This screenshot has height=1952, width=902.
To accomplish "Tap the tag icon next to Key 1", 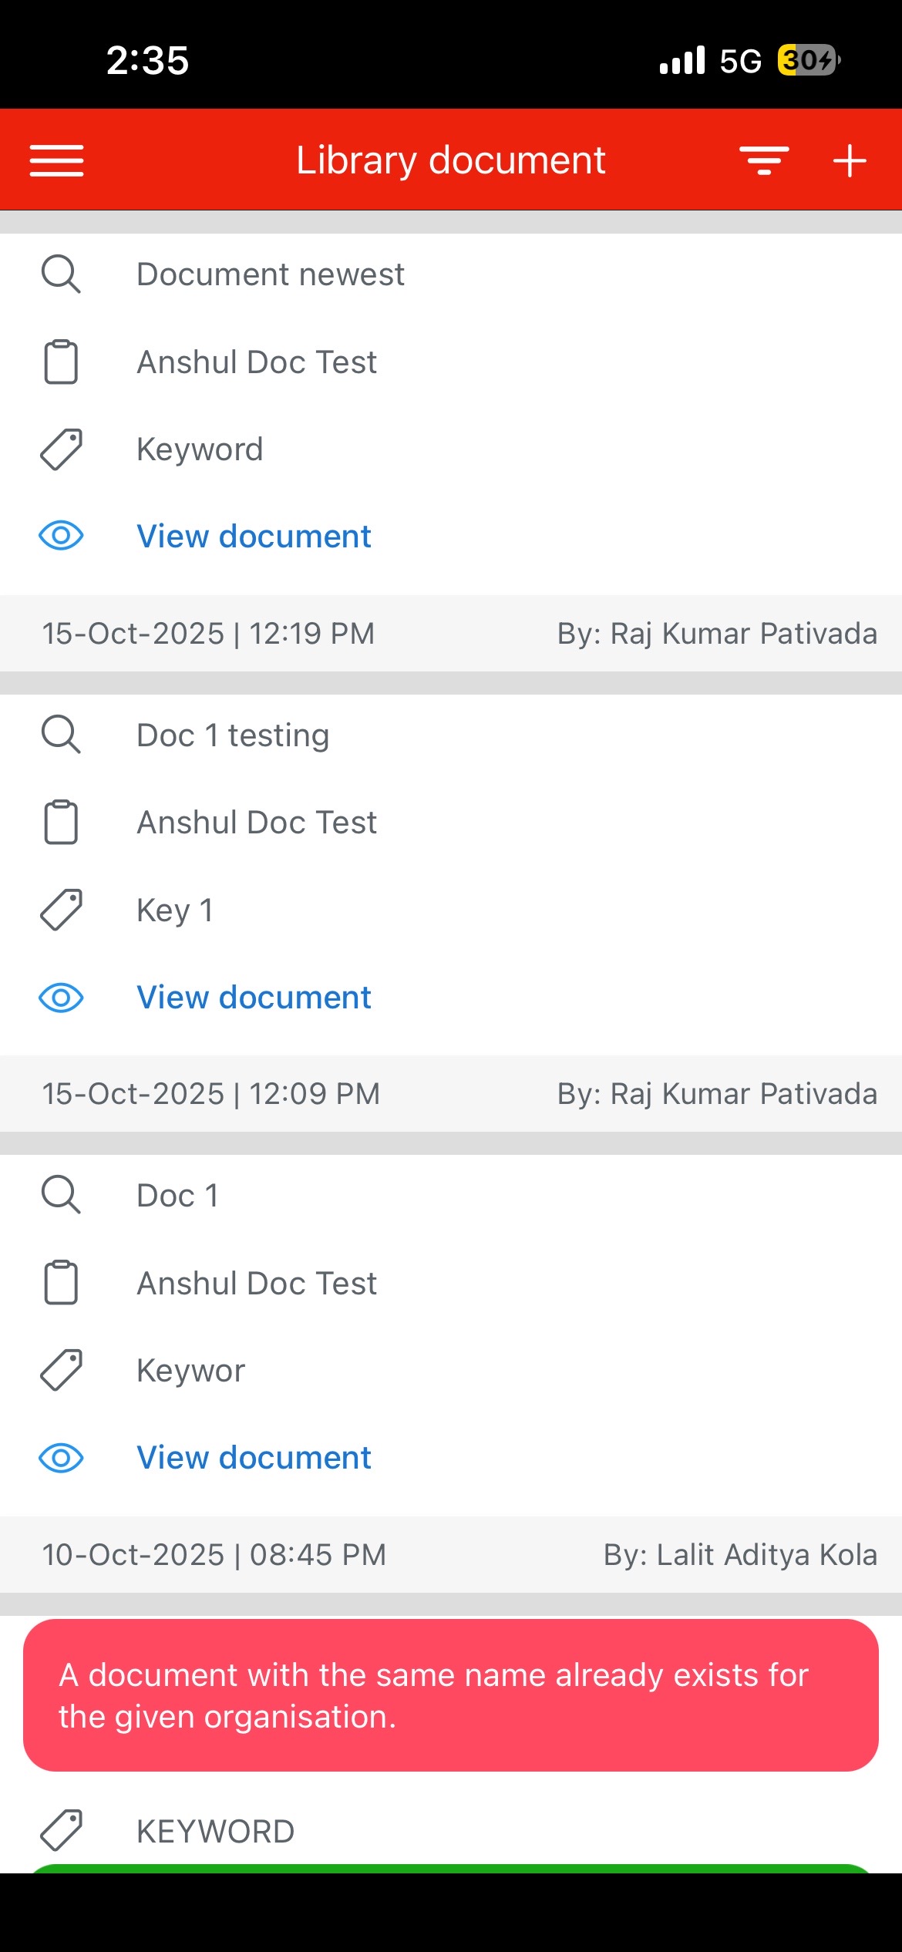I will point(61,910).
